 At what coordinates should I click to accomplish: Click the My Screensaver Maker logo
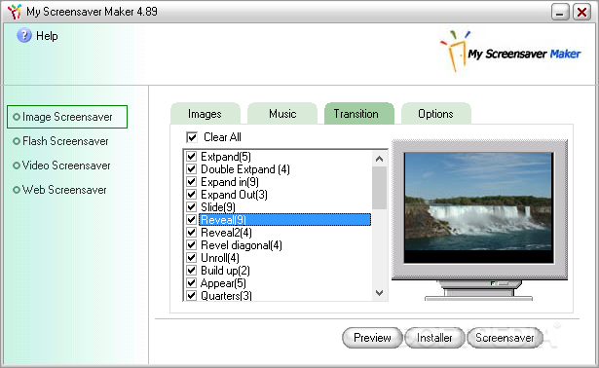[x=510, y=52]
